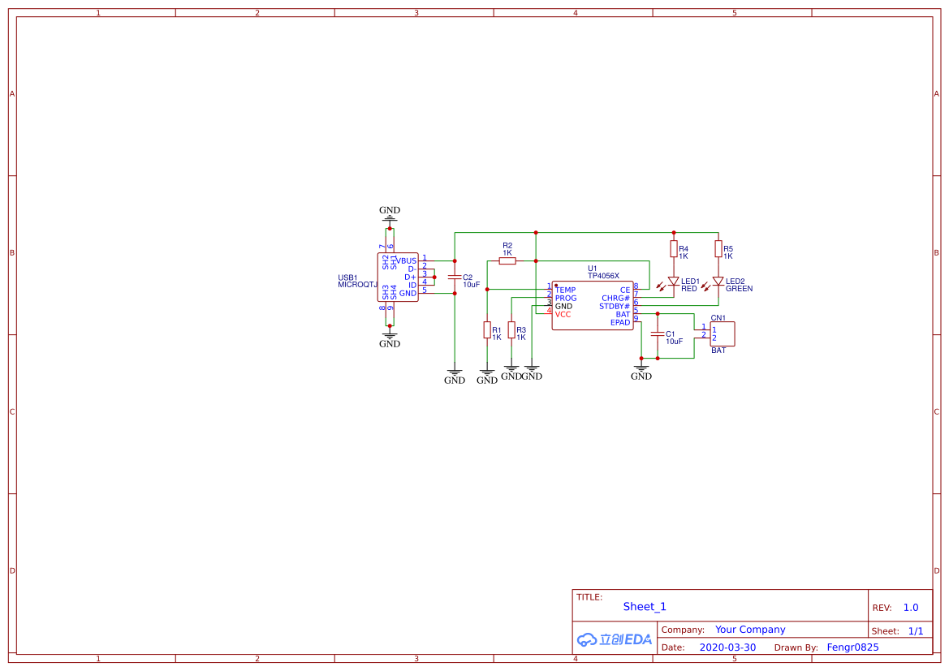This screenshot has height=671, width=949.
Task: Click the GND symbol above USB connector
Action: point(390,217)
